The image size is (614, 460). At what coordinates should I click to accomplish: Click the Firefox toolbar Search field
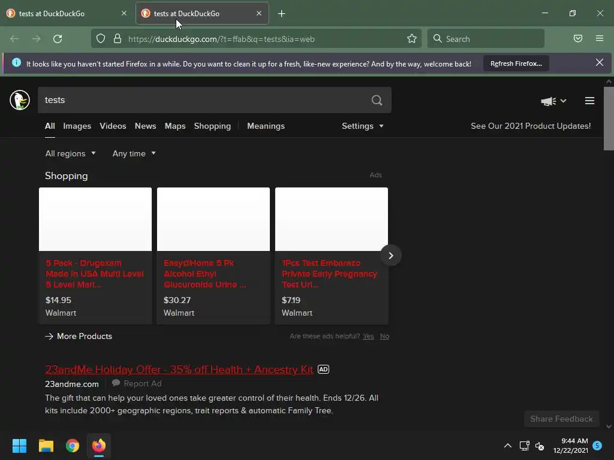click(x=486, y=39)
